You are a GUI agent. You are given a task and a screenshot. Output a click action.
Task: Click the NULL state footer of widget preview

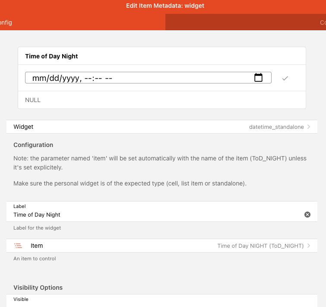[x=33, y=100]
